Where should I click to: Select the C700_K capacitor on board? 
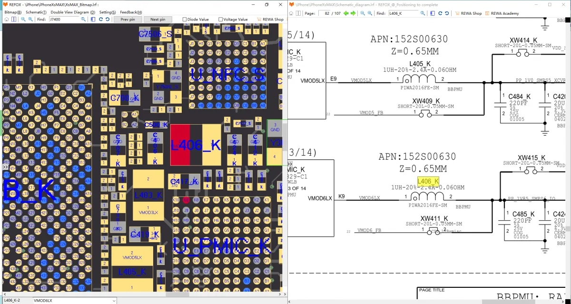(124, 98)
